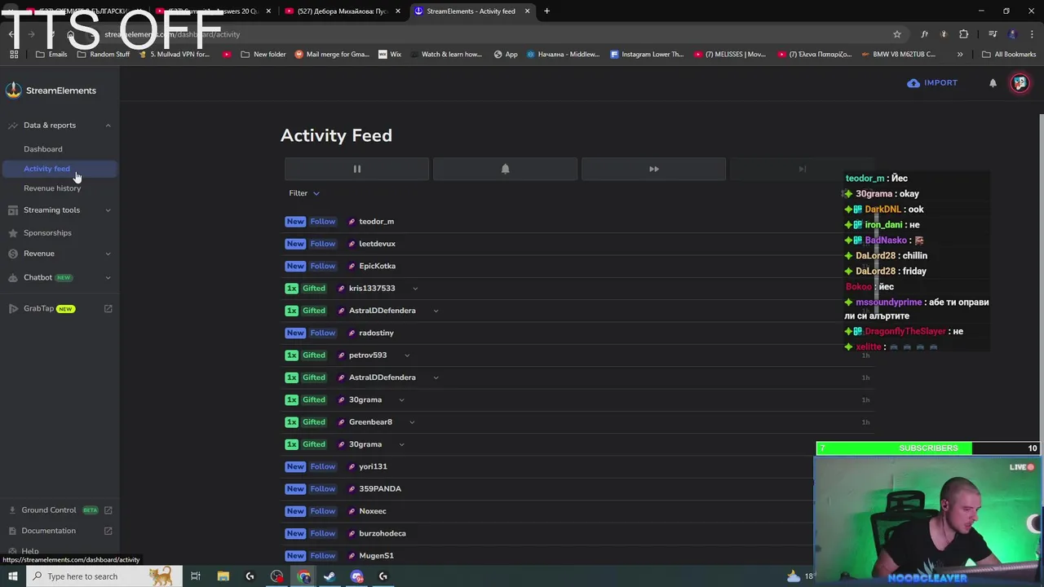This screenshot has width=1044, height=587.
Task: Open All Bookmarks folder
Action: (1009, 55)
